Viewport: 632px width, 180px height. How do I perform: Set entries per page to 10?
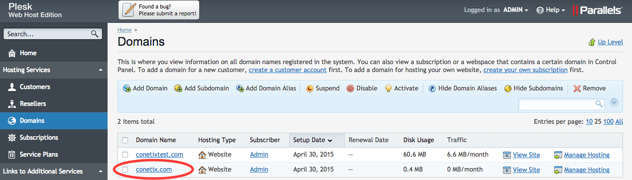pos(589,122)
